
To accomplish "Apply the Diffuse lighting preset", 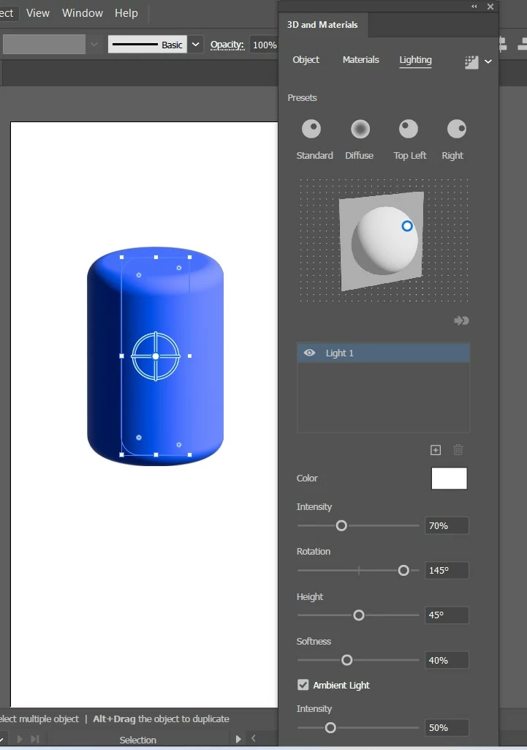I will pos(360,129).
